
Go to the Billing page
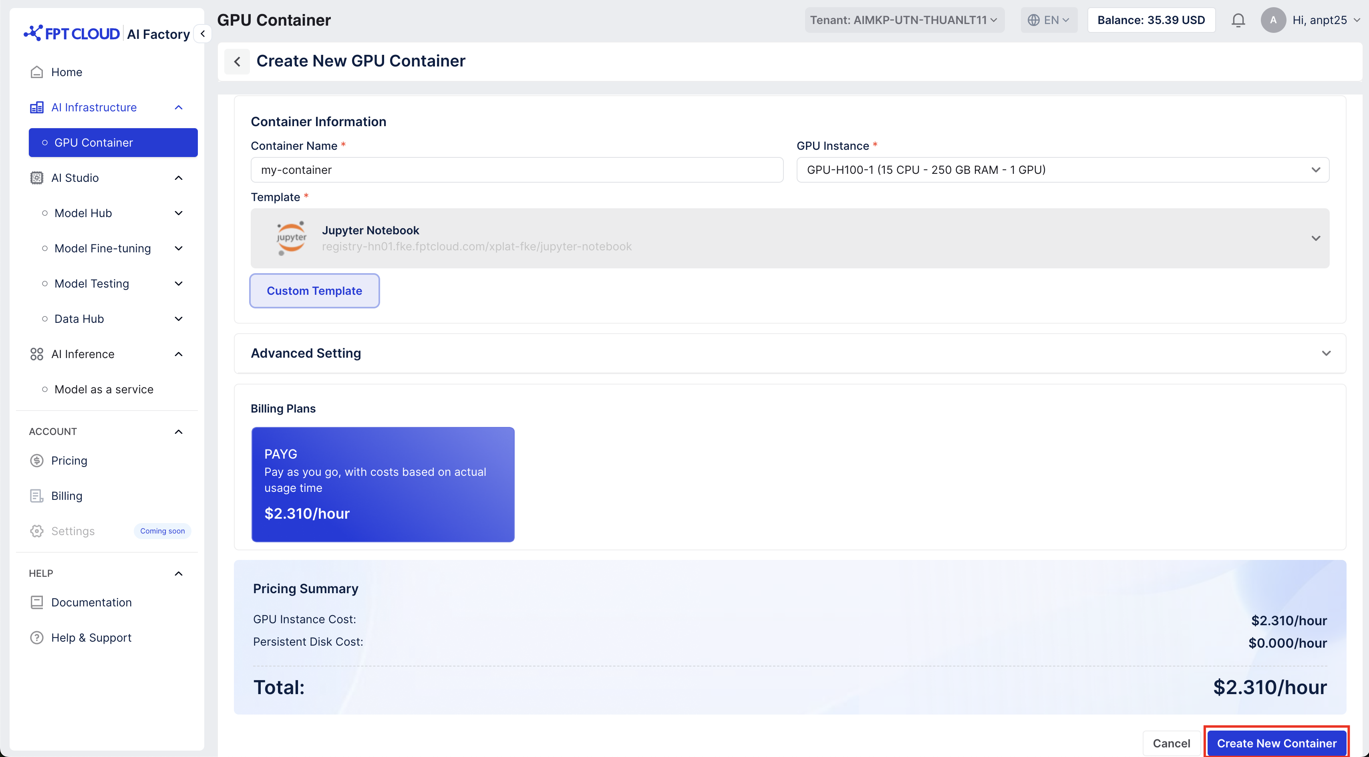pyautogui.click(x=66, y=496)
